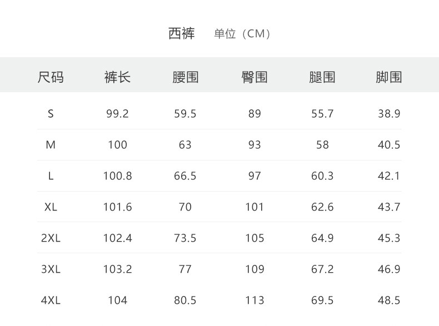439x326 pixels.
Task: Click the 西裤 title text
Action: pyautogui.click(x=182, y=33)
